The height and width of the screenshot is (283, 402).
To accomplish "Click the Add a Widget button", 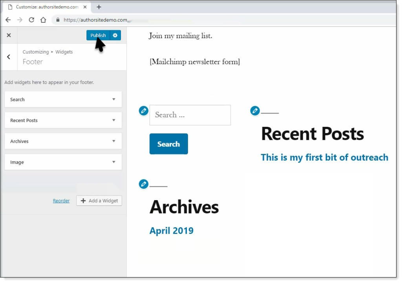I will (x=99, y=201).
